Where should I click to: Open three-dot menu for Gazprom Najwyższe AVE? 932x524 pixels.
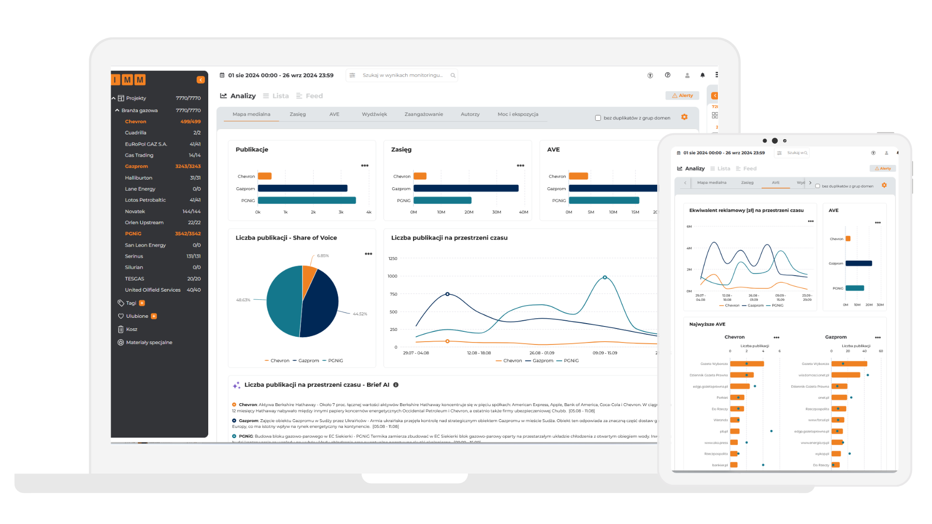[878, 337]
